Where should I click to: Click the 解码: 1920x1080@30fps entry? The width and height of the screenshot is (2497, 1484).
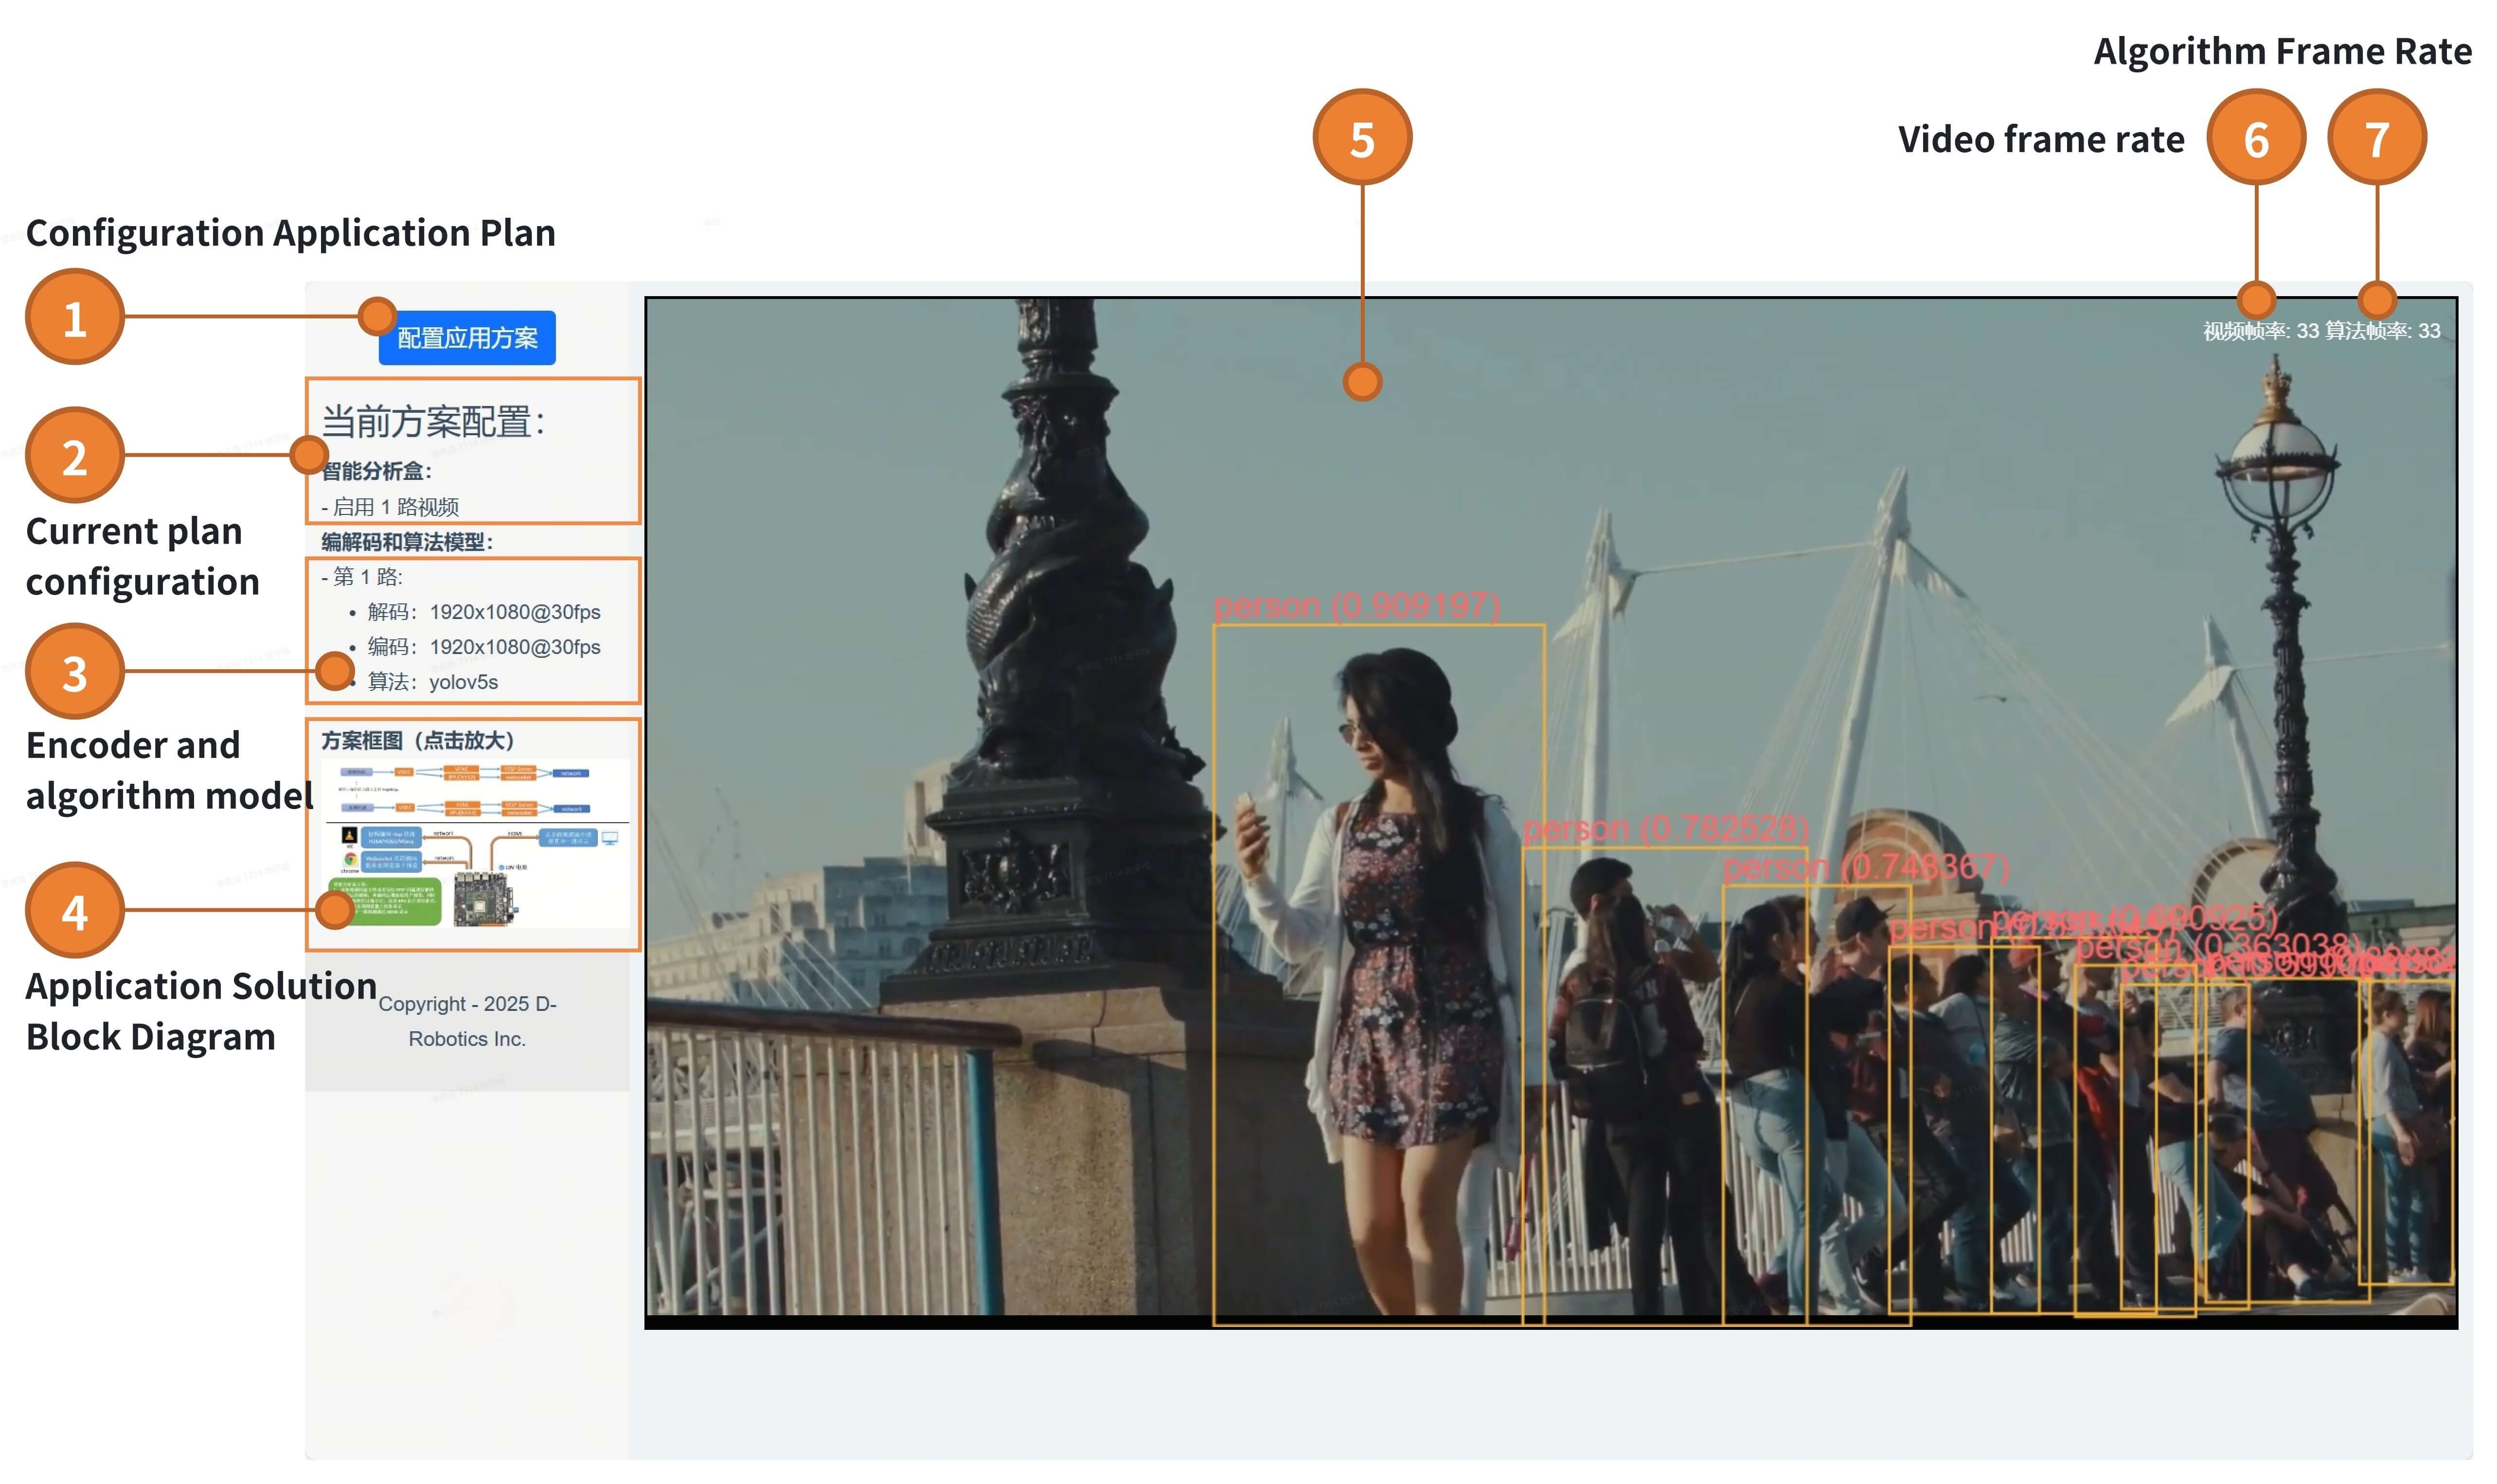pos(484,612)
